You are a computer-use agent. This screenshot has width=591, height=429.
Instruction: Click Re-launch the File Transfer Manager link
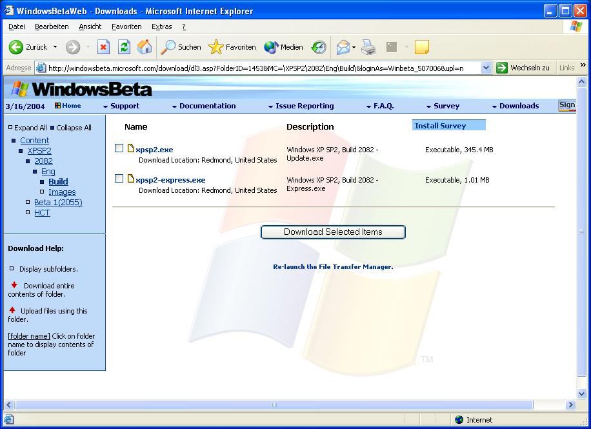coord(333,266)
